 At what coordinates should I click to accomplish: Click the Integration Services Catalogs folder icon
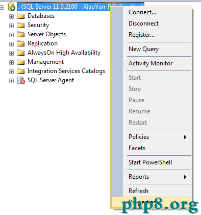coord(21,71)
